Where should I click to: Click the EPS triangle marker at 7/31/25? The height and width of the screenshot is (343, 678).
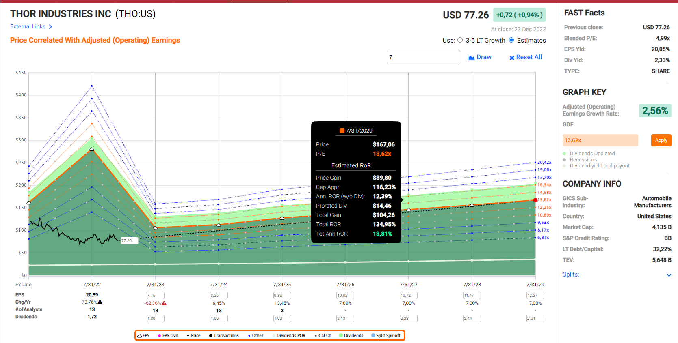(x=282, y=218)
